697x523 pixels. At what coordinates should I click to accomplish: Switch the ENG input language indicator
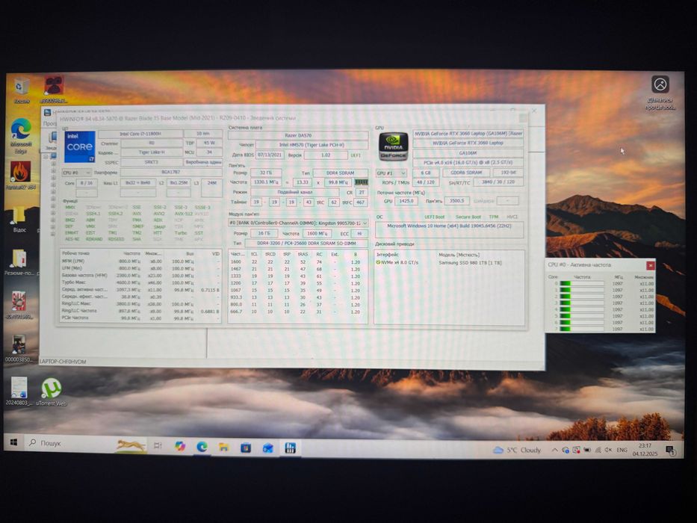(x=622, y=450)
